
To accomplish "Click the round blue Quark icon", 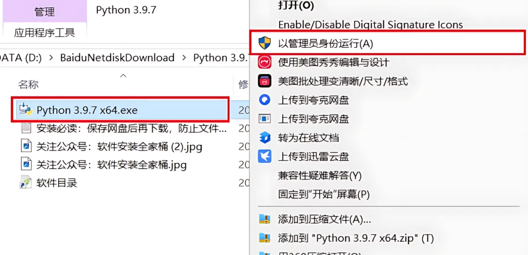I will 264,100.
